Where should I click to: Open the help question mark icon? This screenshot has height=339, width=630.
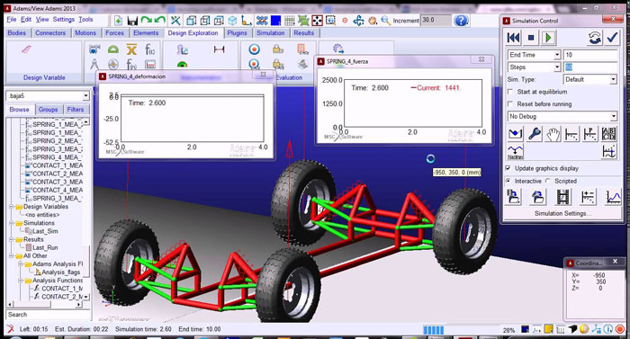(x=461, y=21)
